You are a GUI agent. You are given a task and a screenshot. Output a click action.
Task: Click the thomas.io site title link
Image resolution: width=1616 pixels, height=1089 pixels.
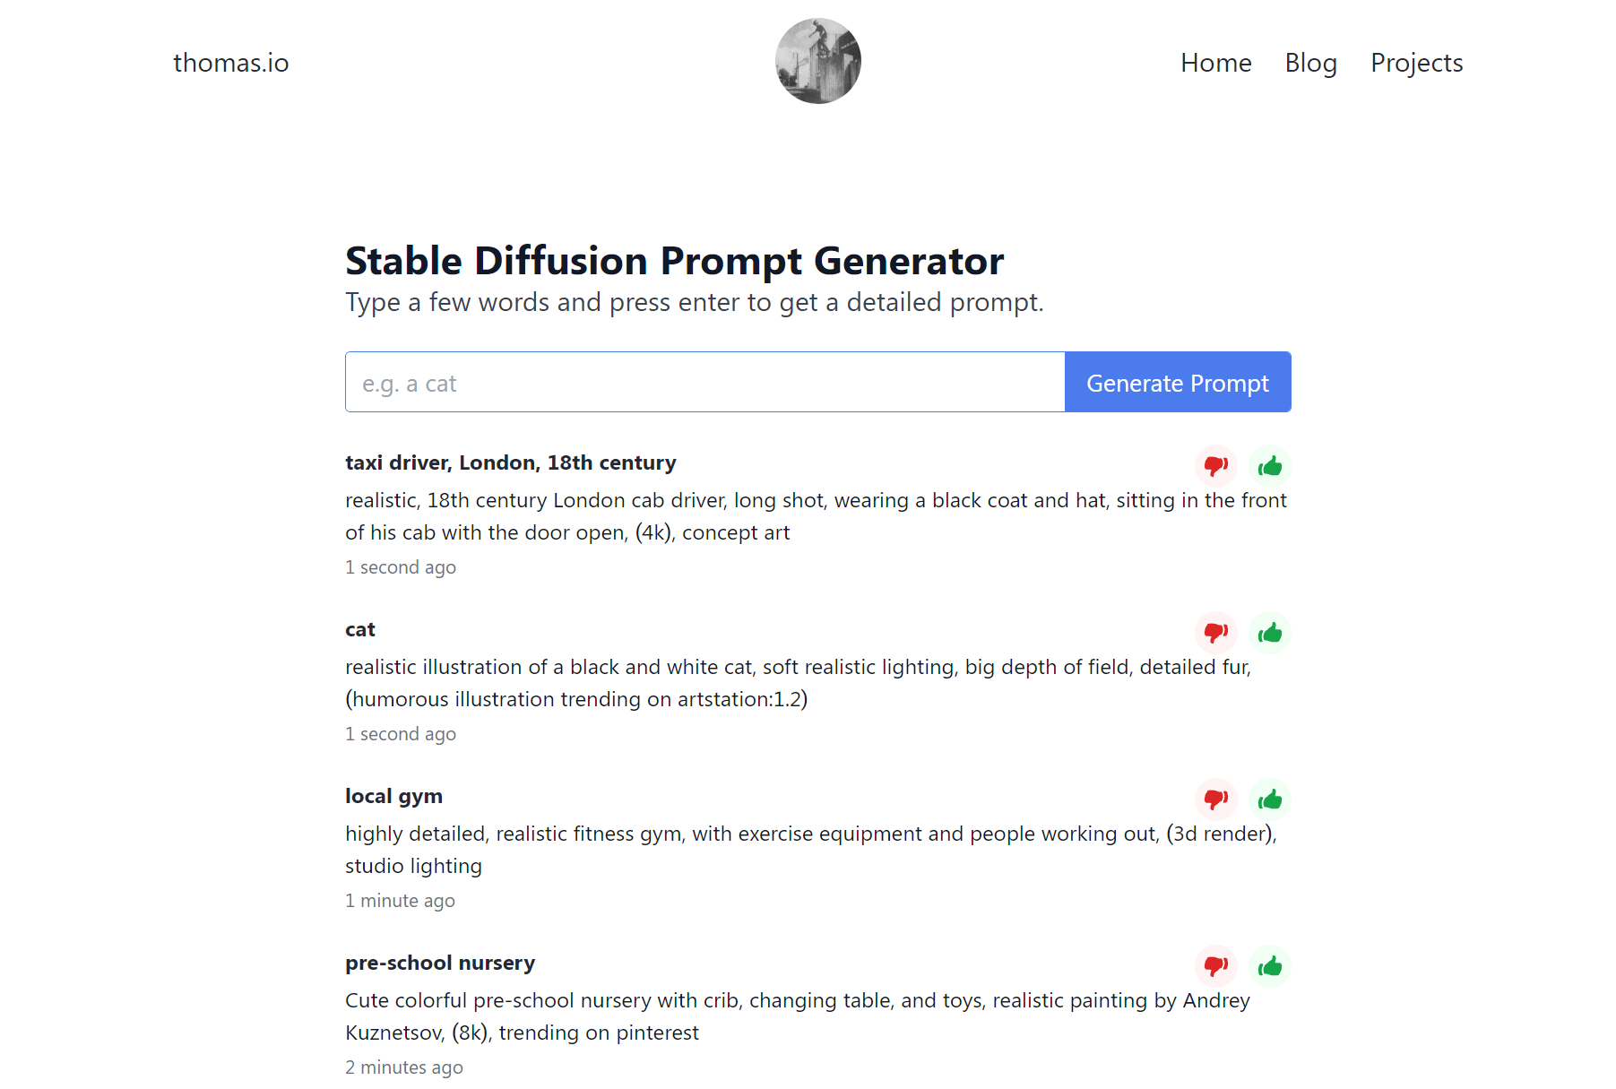point(231,63)
